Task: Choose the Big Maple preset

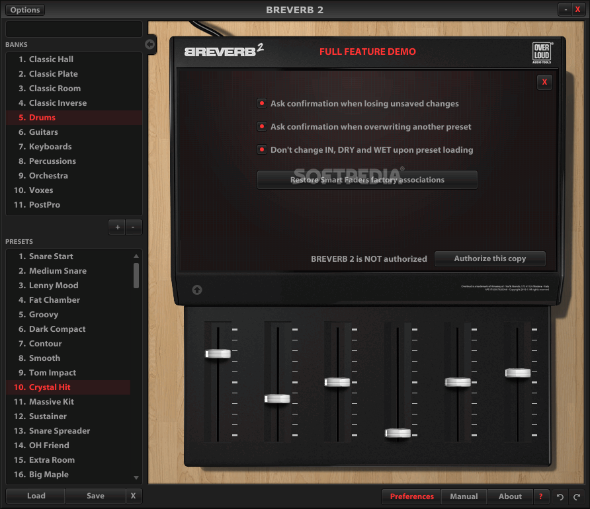Action: pos(68,475)
